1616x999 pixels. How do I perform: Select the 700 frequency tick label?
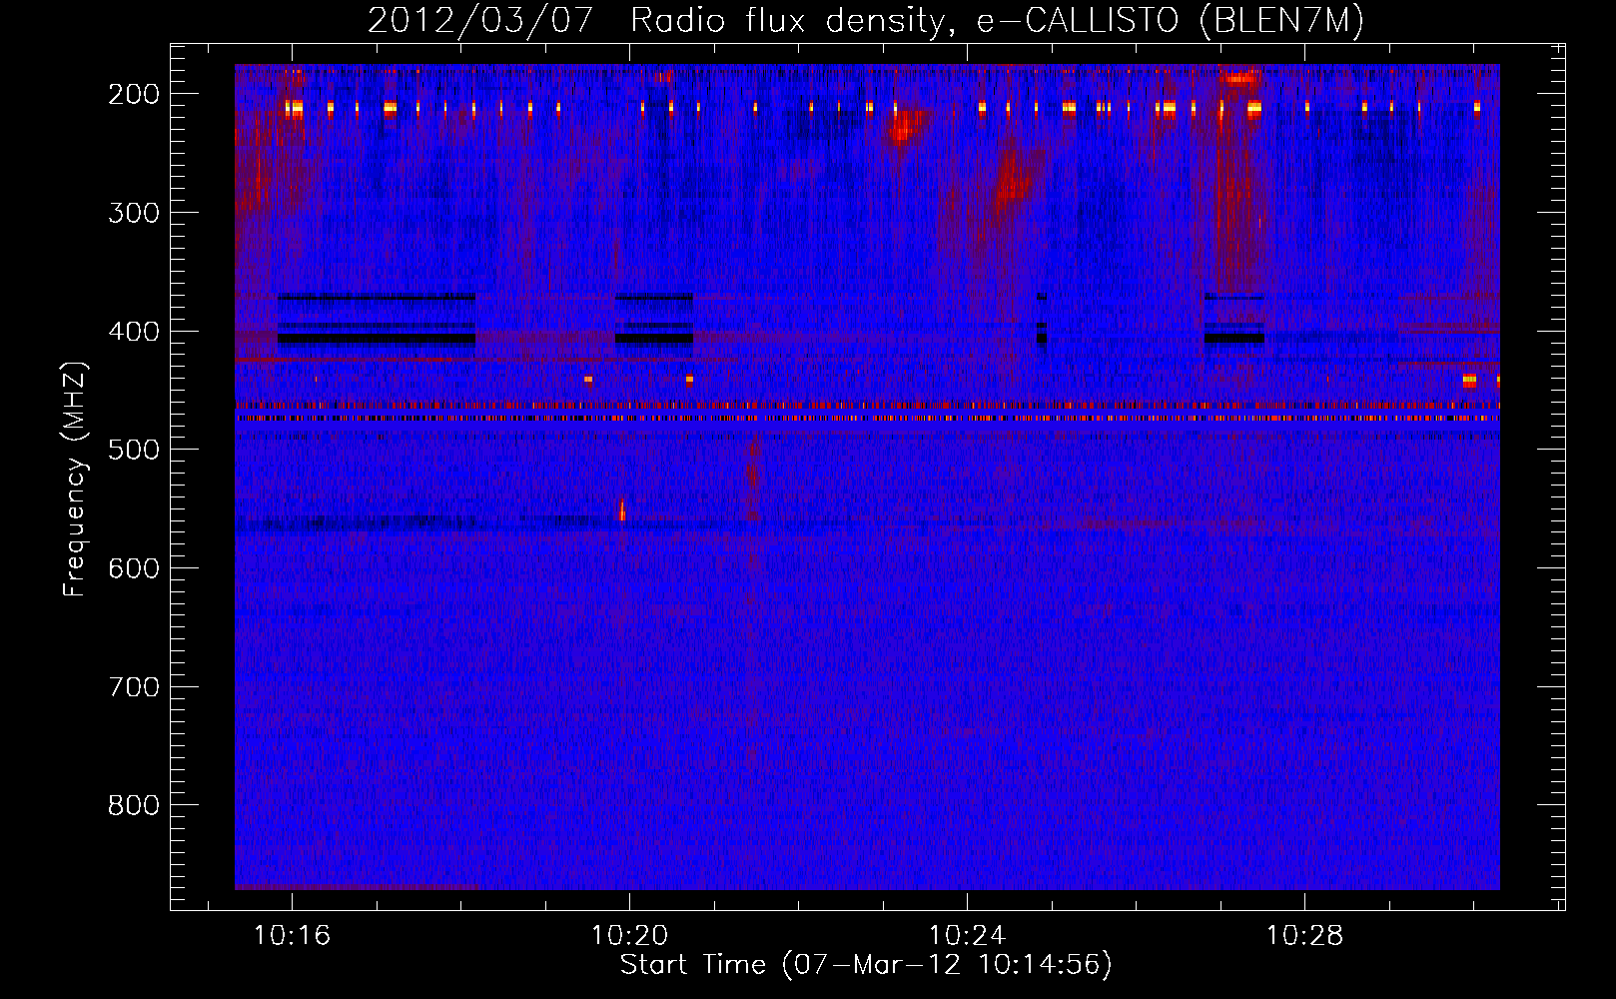[x=134, y=687]
